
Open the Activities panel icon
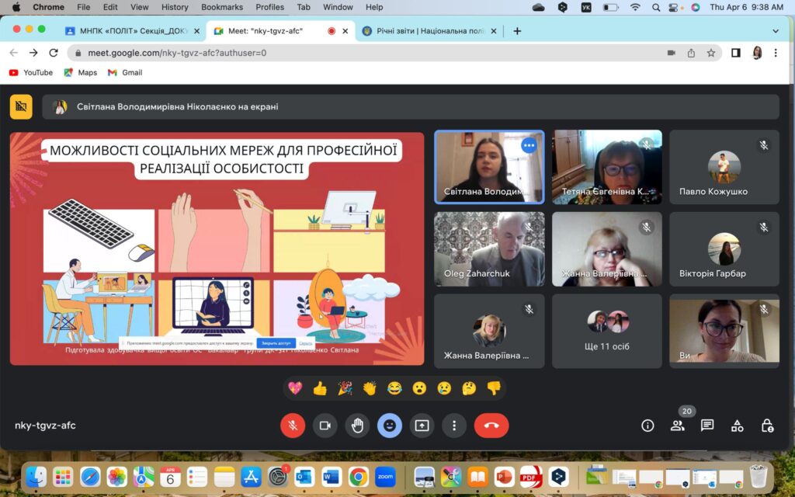(738, 426)
